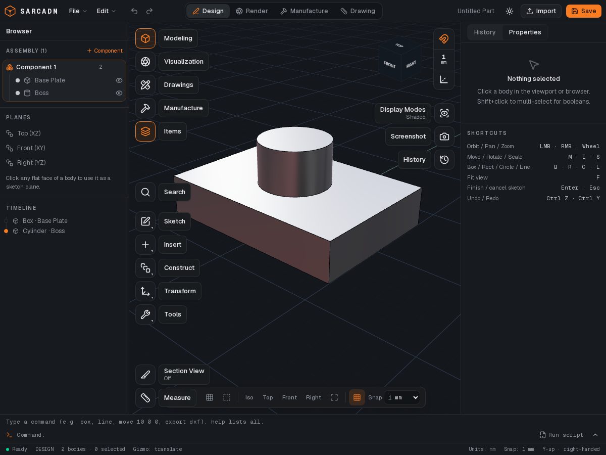Select the Front (XY) plane
Screen dimensions: 606x455
(64, 148)
